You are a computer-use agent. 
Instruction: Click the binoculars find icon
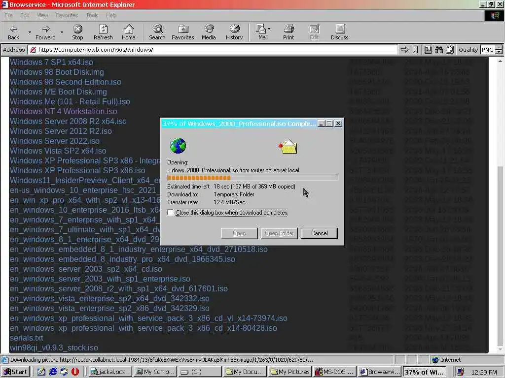click(x=438, y=50)
